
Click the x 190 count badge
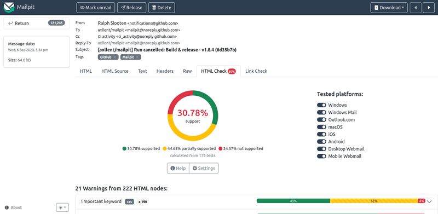tap(143, 201)
